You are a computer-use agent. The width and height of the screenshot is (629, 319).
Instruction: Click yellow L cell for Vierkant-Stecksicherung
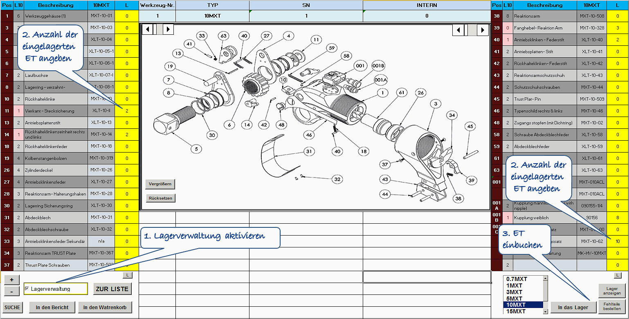(127, 111)
